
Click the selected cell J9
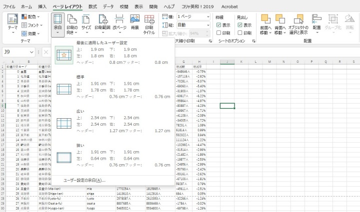point(227,106)
